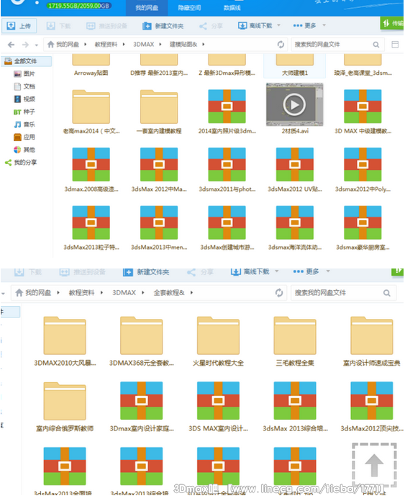The height and width of the screenshot is (501, 405).
Task: Show 其他 category in the sidebar
Action: pyautogui.click(x=24, y=150)
